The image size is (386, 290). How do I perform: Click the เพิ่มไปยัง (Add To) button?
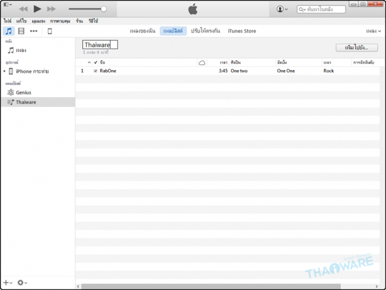[x=357, y=47]
